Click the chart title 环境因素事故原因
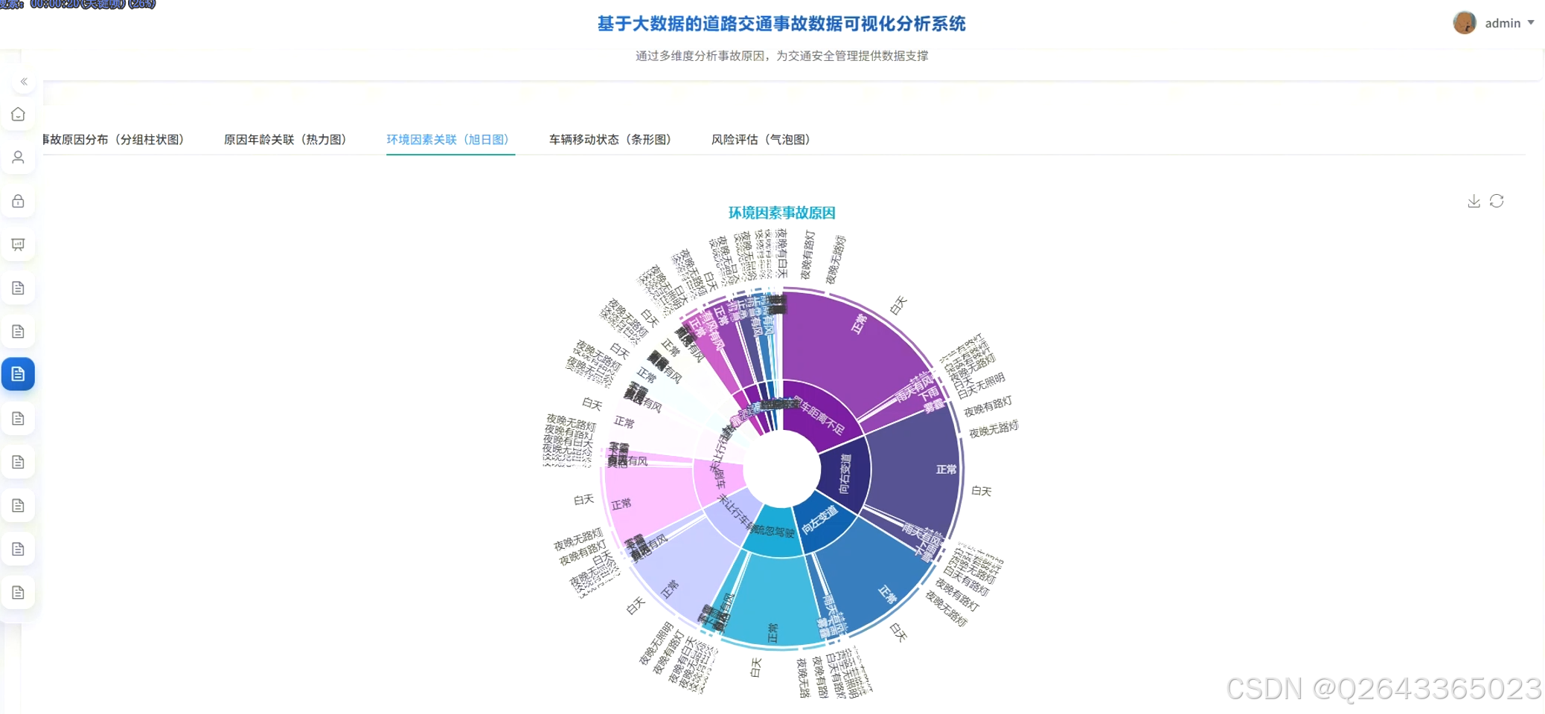This screenshot has height=714, width=1545. (781, 212)
